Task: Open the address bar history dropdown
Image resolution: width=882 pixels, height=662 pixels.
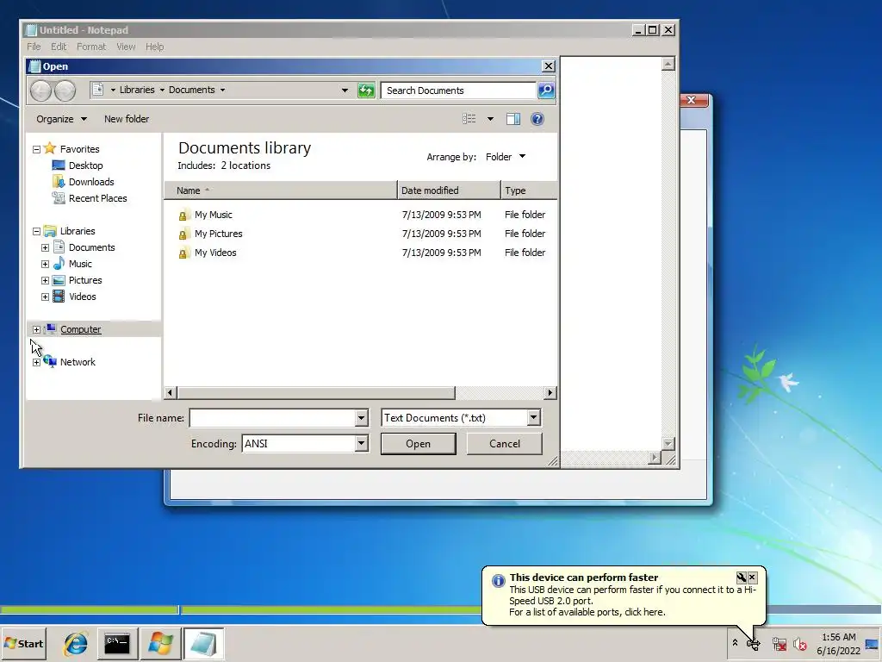Action: coord(345,90)
